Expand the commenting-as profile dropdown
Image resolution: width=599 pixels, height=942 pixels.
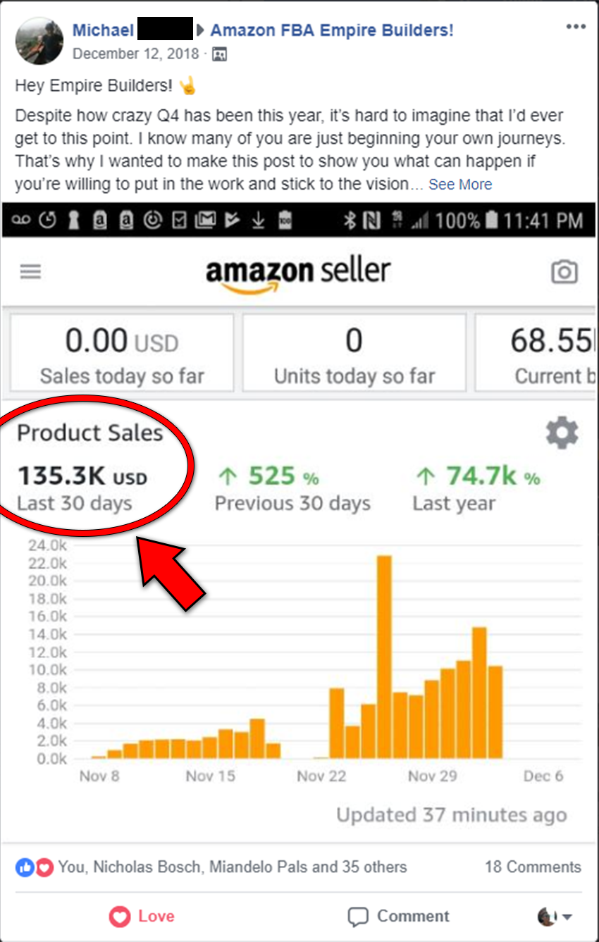click(x=555, y=916)
